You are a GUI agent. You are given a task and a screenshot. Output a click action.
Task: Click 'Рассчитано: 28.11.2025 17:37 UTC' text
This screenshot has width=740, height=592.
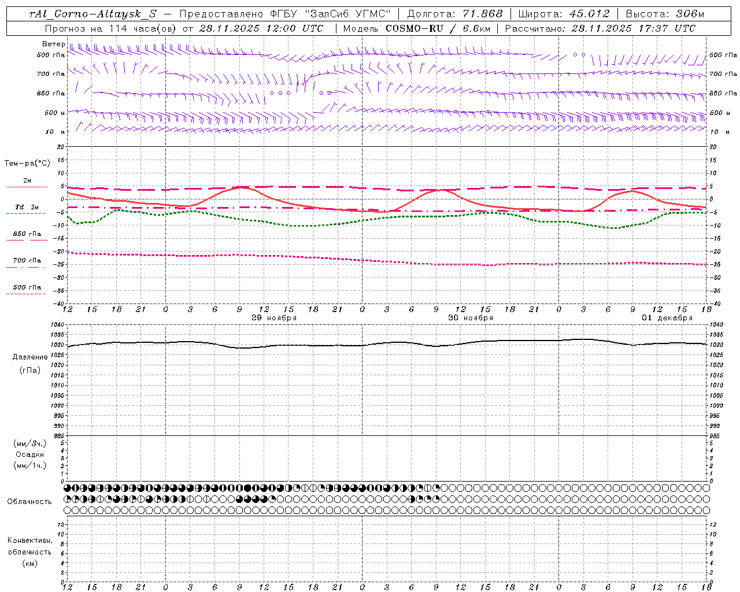(600, 28)
